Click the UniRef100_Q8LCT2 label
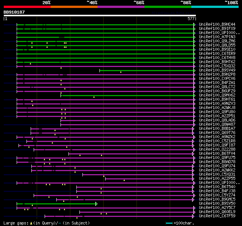Screen dimensions: 242x226 [x=217, y=87]
